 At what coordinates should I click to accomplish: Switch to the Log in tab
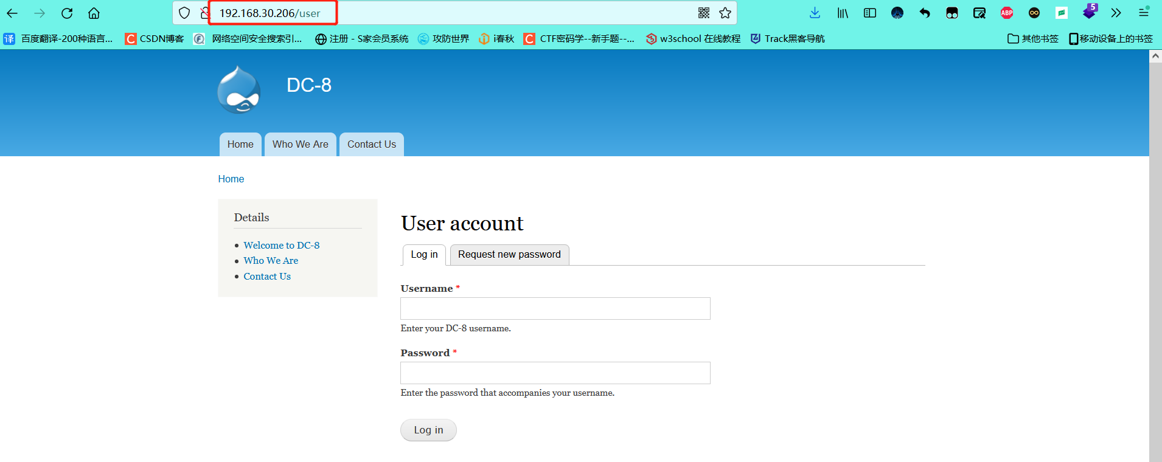tap(425, 255)
